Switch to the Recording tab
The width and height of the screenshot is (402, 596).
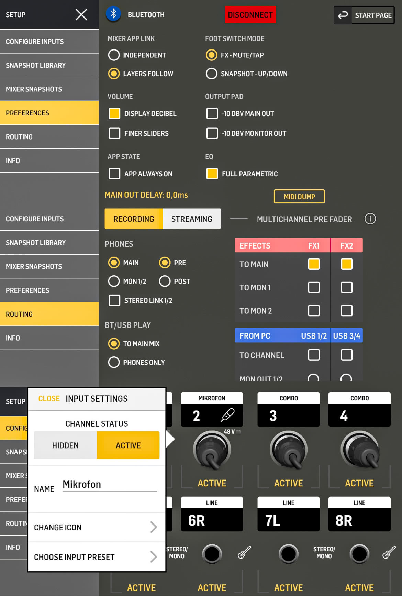pyautogui.click(x=134, y=219)
